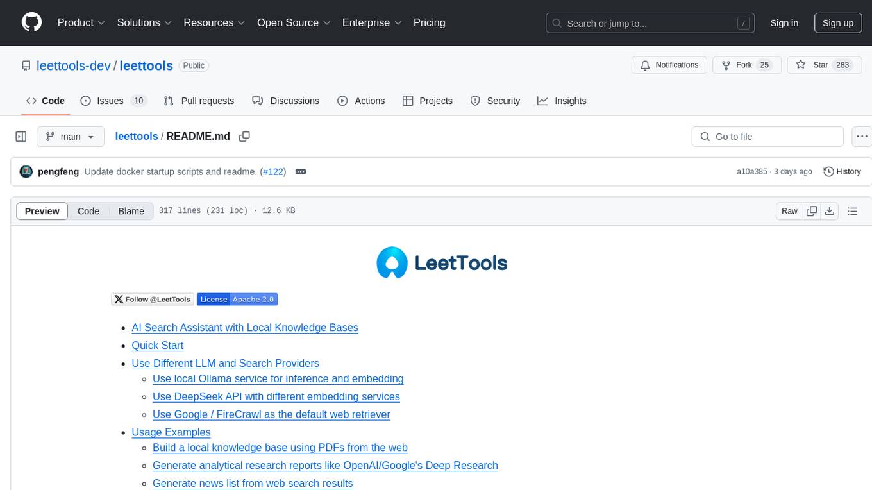Expand the Open Source menu

[294, 22]
